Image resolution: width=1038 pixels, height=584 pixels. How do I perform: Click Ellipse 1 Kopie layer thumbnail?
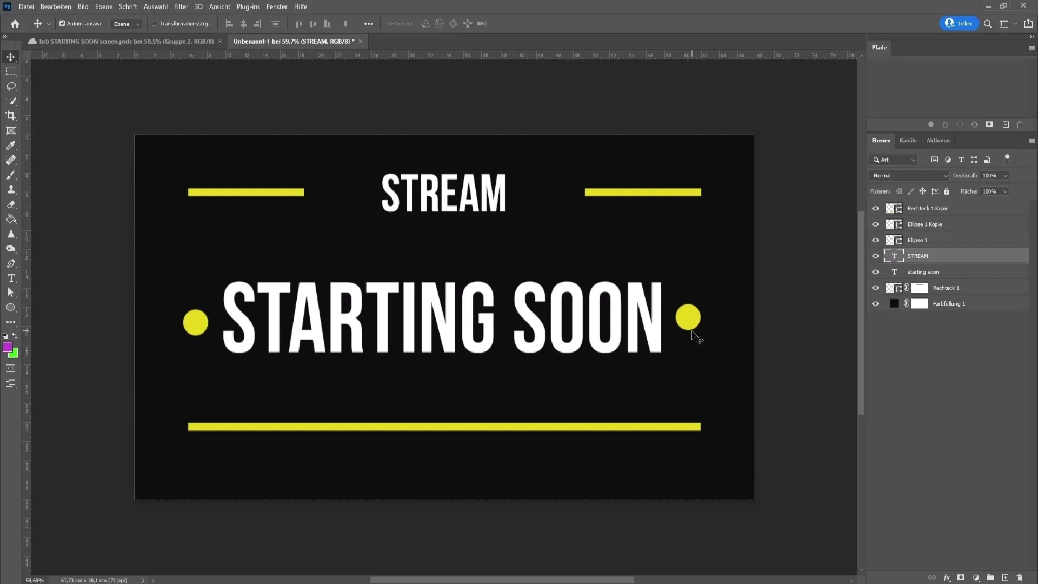pyautogui.click(x=893, y=224)
